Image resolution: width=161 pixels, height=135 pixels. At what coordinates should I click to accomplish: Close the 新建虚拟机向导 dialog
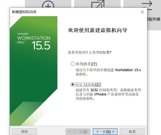pos(142,12)
